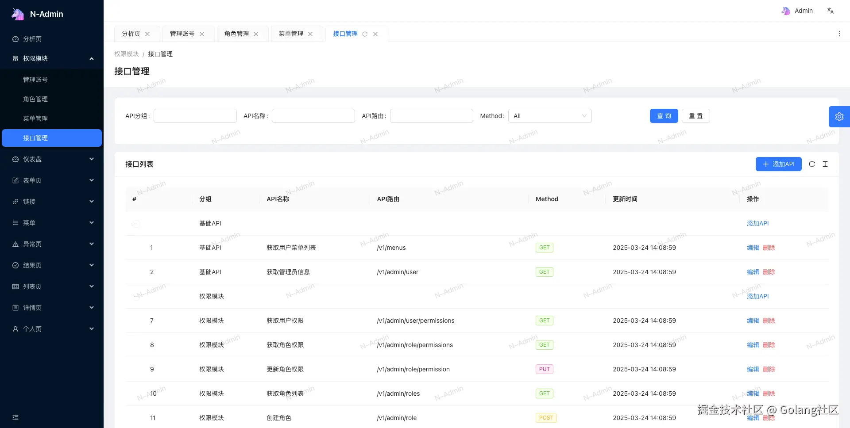The height and width of the screenshot is (428, 850).
Task: Click the language switch icon in header
Action: [x=831, y=11]
